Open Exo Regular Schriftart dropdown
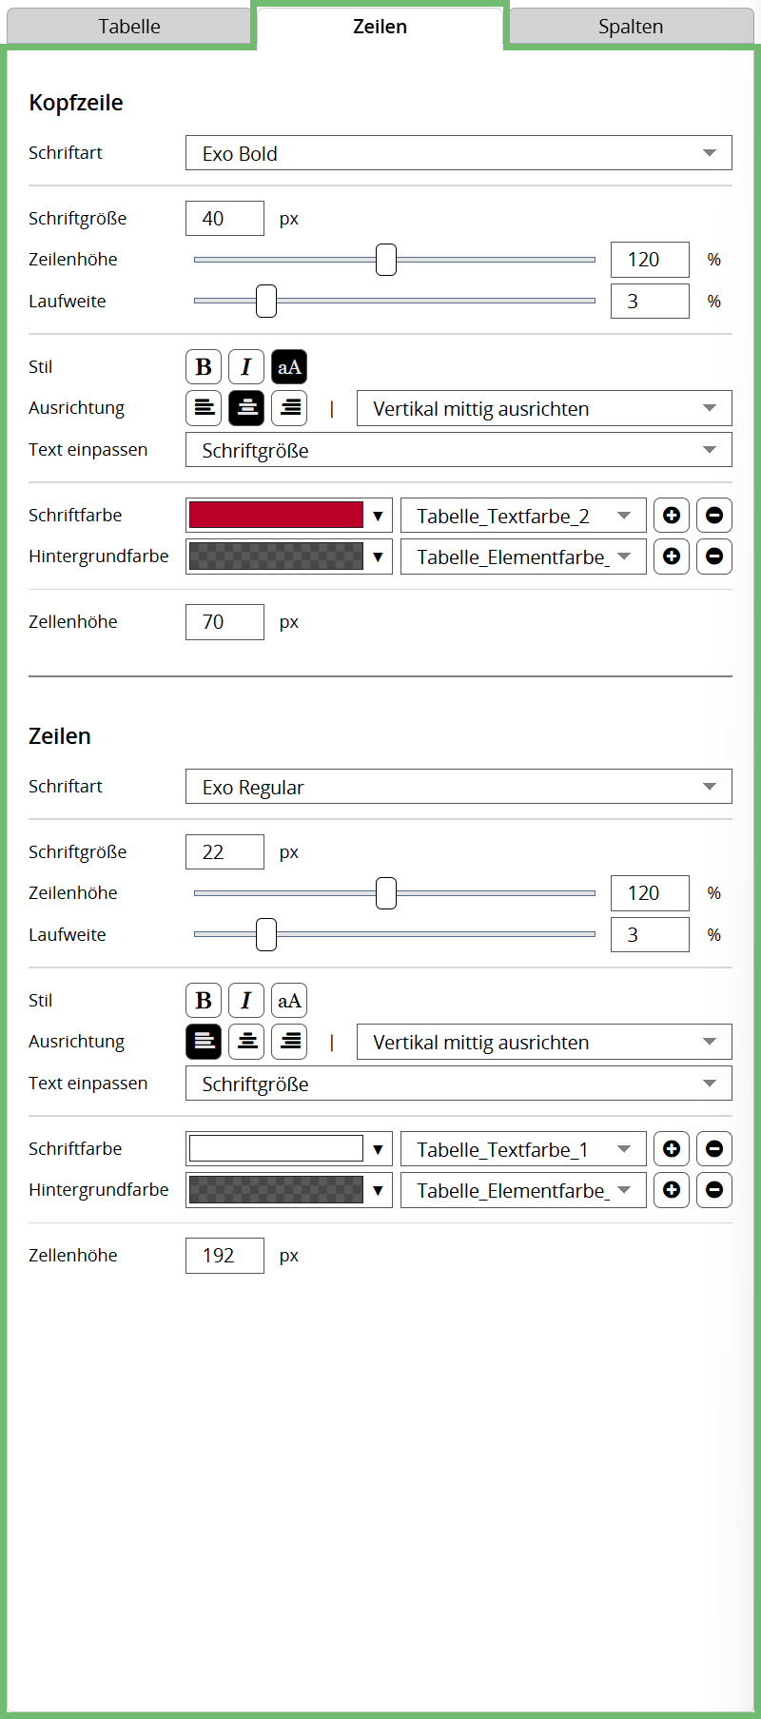The width and height of the screenshot is (761, 1719). point(459,787)
